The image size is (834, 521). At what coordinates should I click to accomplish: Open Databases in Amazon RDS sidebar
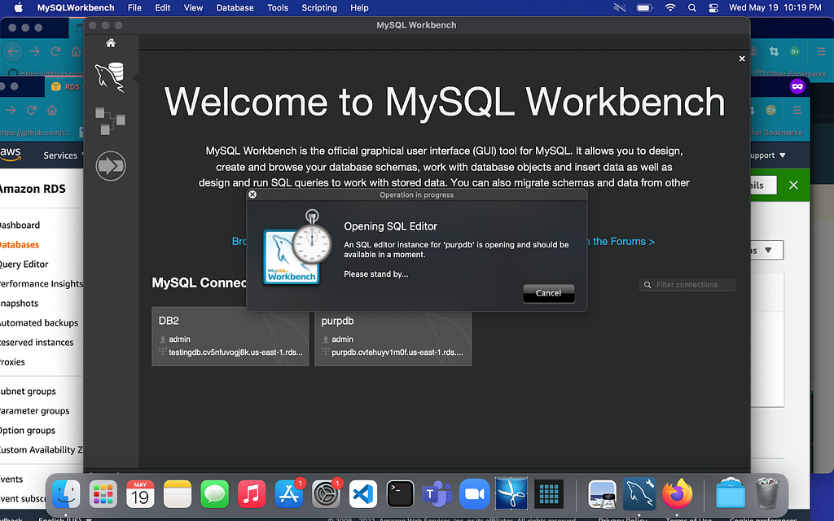tap(20, 244)
